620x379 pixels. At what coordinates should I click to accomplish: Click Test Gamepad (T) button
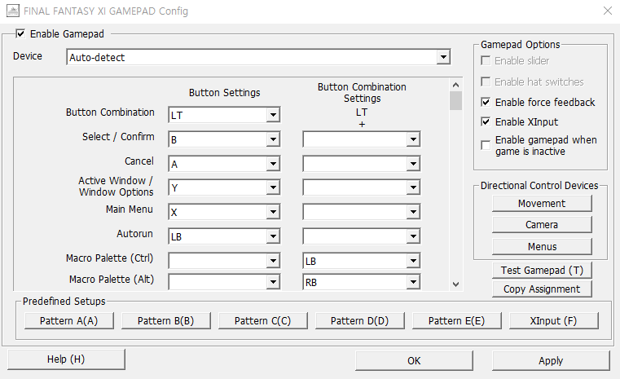(x=542, y=271)
